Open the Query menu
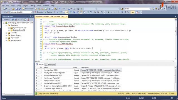The width and height of the screenshot is (178, 100). pyautogui.click(x=19, y=6)
